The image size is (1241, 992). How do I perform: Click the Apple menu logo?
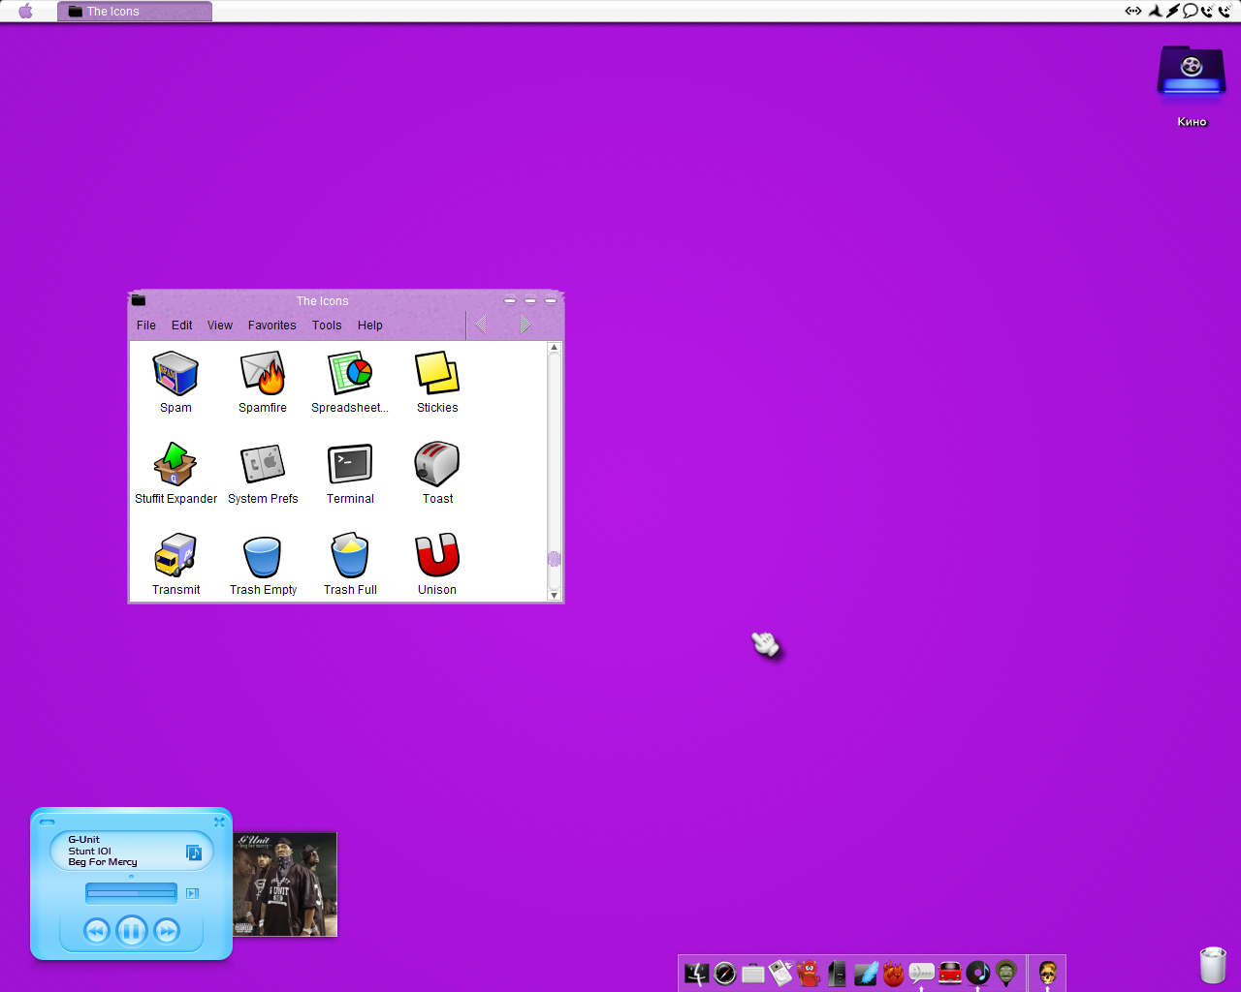(26, 11)
